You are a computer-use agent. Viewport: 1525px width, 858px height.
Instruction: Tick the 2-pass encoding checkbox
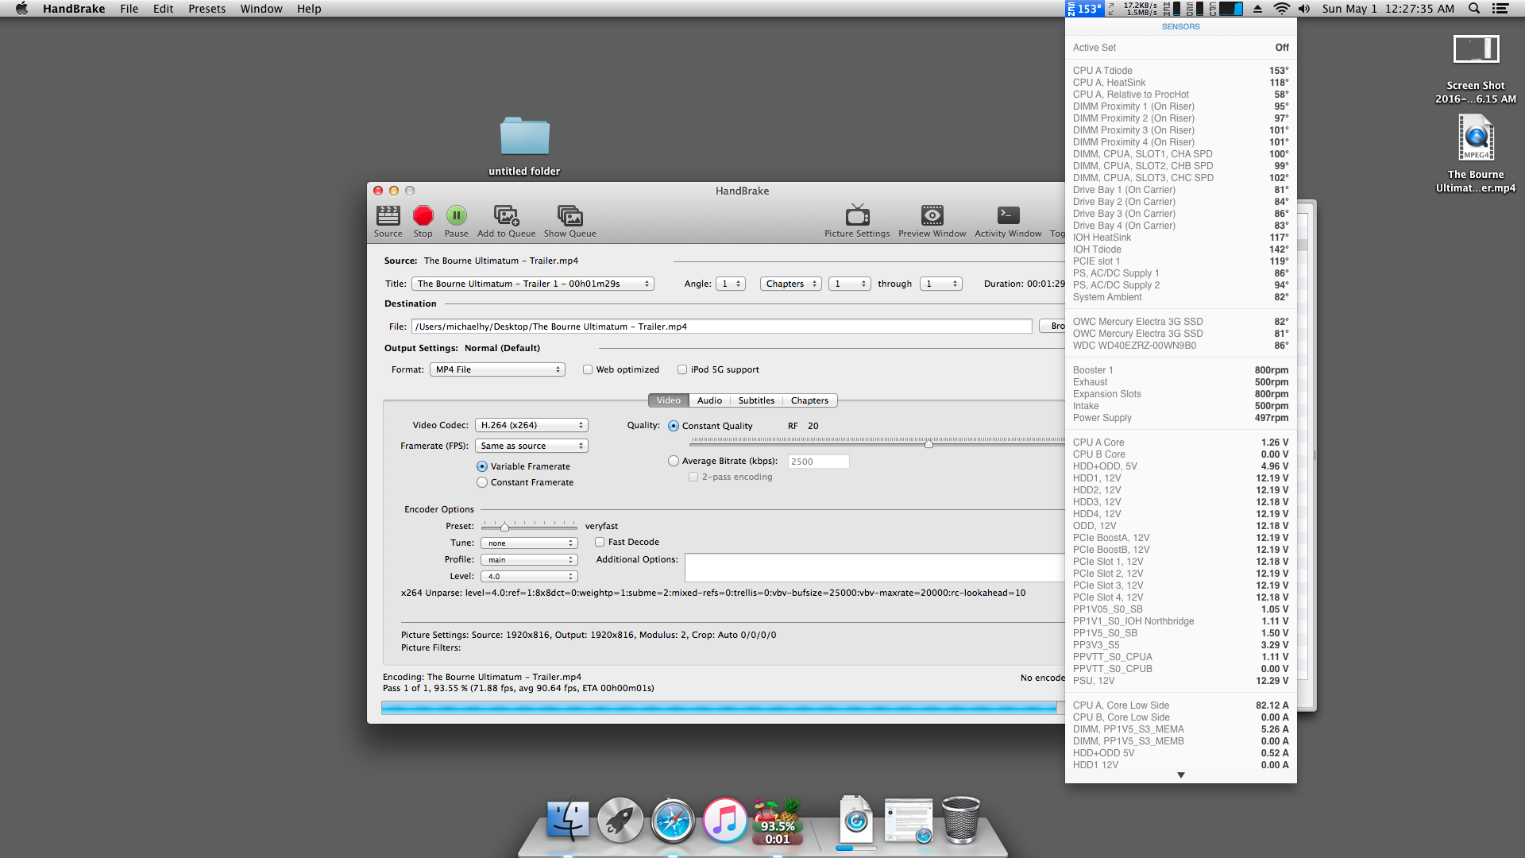tap(693, 477)
